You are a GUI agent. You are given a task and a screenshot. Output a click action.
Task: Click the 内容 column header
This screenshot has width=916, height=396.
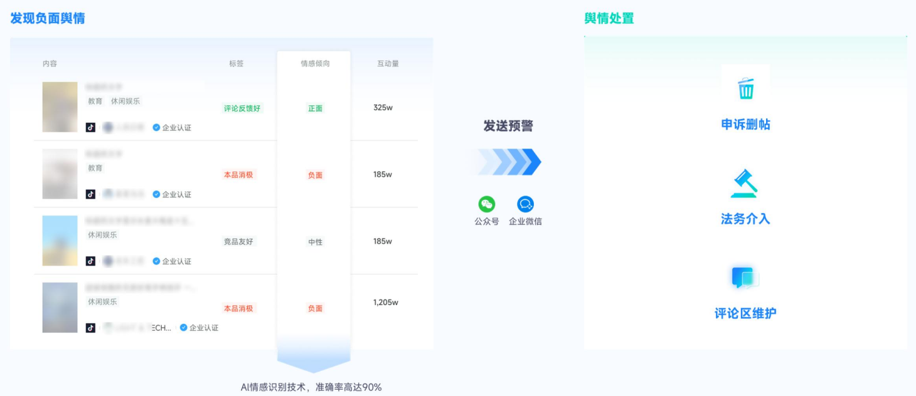tap(50, 64)
